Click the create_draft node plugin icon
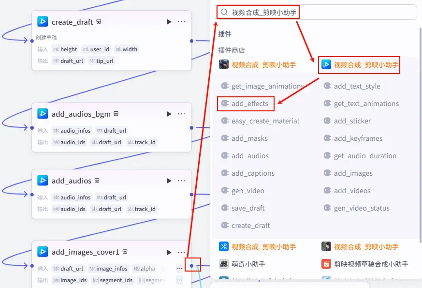This screenshot has height=288, width=422. click(x=43, y=22)
